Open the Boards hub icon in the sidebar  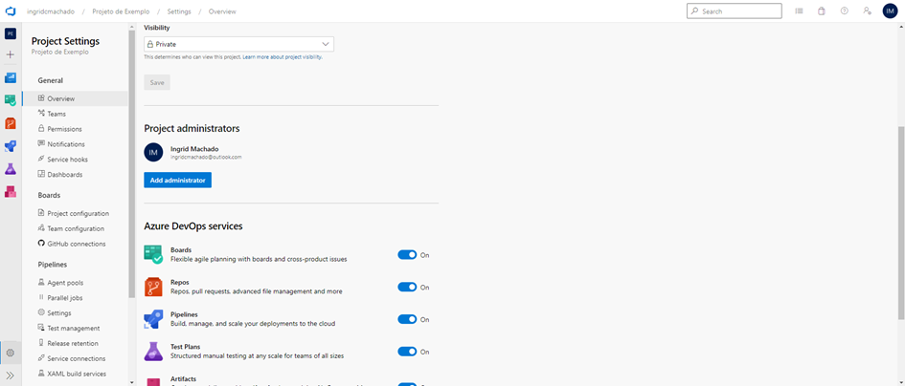click(x=11, y=100)
